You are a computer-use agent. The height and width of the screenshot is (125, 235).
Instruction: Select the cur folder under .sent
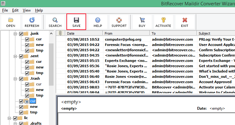(x=39, y=62)
